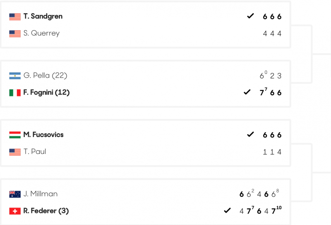Click Federer's fifth set tiebreak score 7-10
This screenshot has height=225, width=331.
[276, 210]
